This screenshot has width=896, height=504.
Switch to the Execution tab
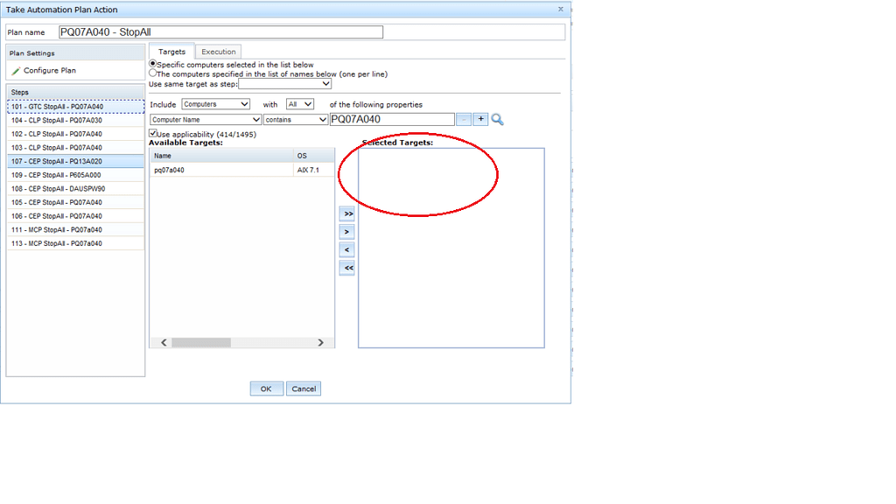(x=219, y=52)
